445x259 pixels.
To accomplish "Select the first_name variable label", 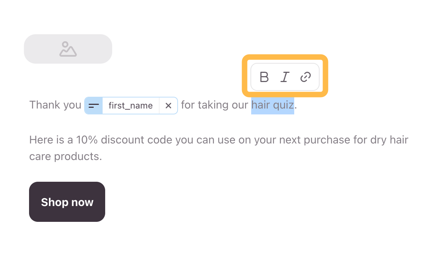I will coord(131,106).
